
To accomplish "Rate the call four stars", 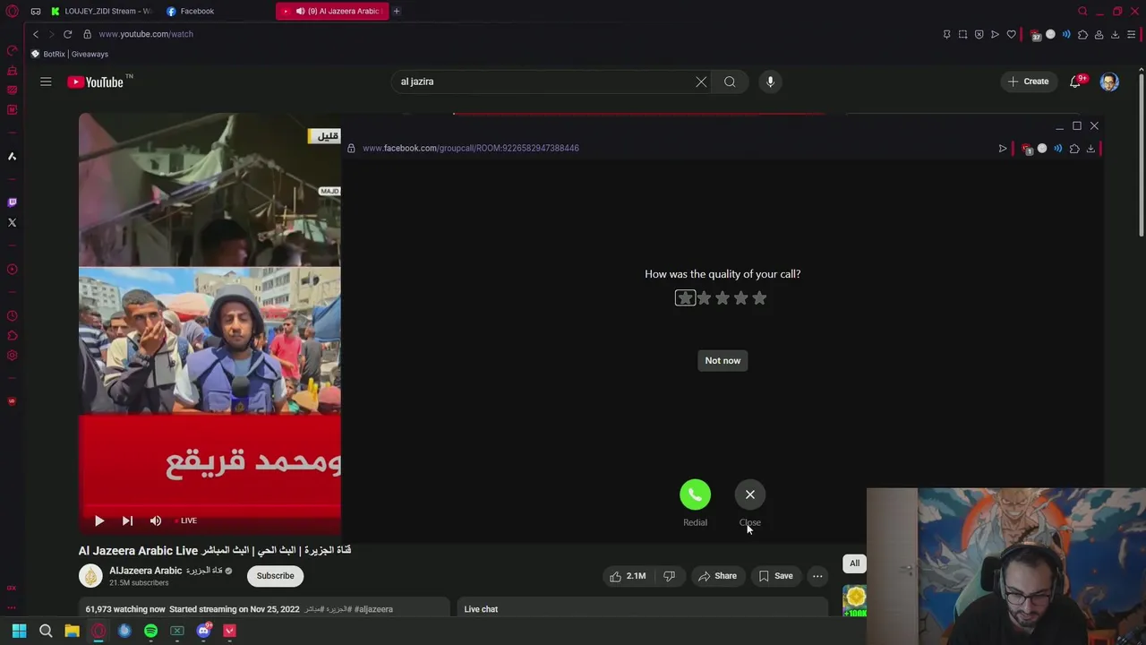I will tap(740, 298).
